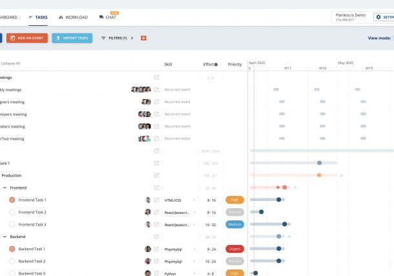Image resolution: width=394 pixels, height=276 pixels.
Task: Click assignee avatar of Frontend Task X
Action: pos(148,224)
